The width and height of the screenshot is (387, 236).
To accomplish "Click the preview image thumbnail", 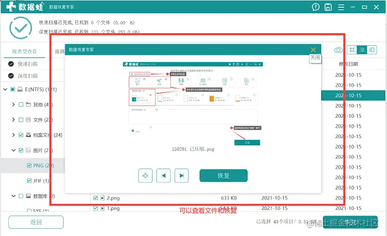I will point(193,103).
